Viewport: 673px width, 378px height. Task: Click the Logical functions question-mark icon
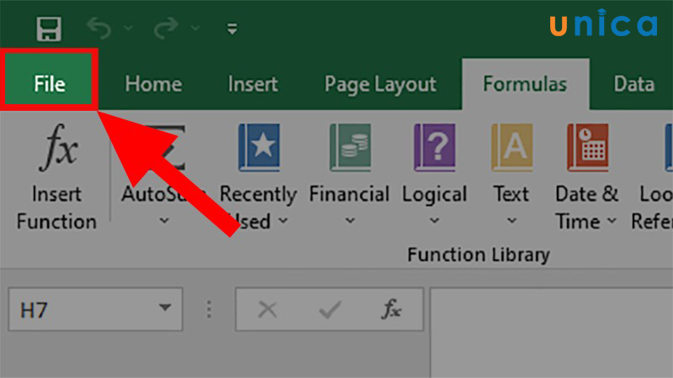click(x=434, y=148)
